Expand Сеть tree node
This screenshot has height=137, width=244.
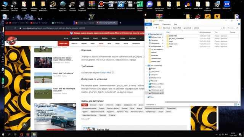tap(146, 97)
